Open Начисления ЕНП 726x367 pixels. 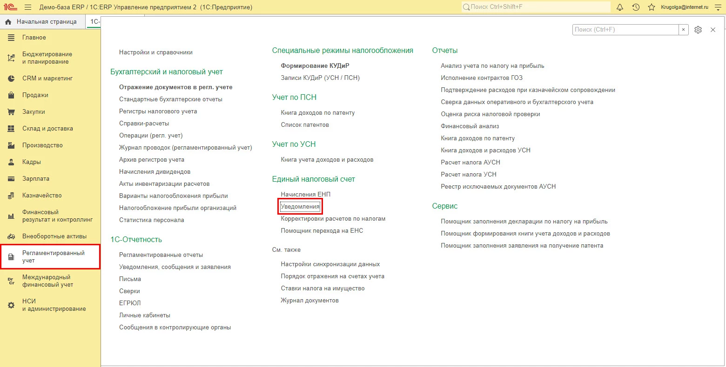306,195
